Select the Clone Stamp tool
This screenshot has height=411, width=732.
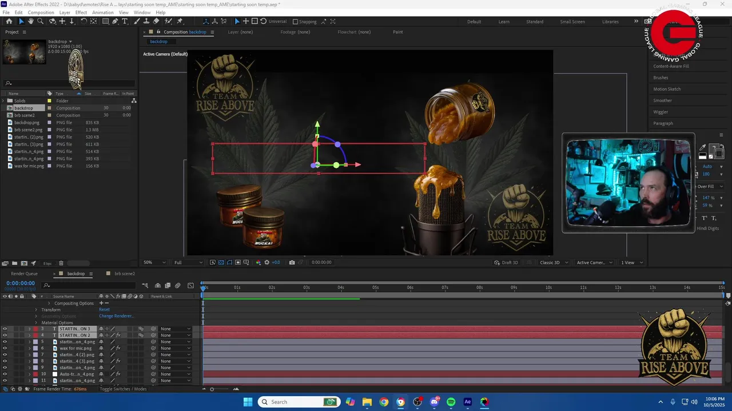146,21
